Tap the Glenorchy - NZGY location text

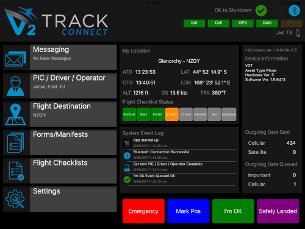[179, 61]
